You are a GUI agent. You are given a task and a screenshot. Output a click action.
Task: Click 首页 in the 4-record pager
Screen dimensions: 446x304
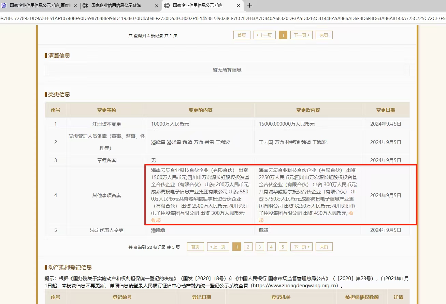coord(242,35)
